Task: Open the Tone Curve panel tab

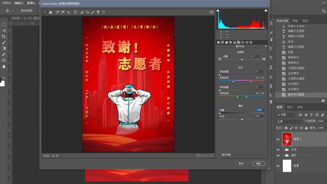Action: point(223,42)
